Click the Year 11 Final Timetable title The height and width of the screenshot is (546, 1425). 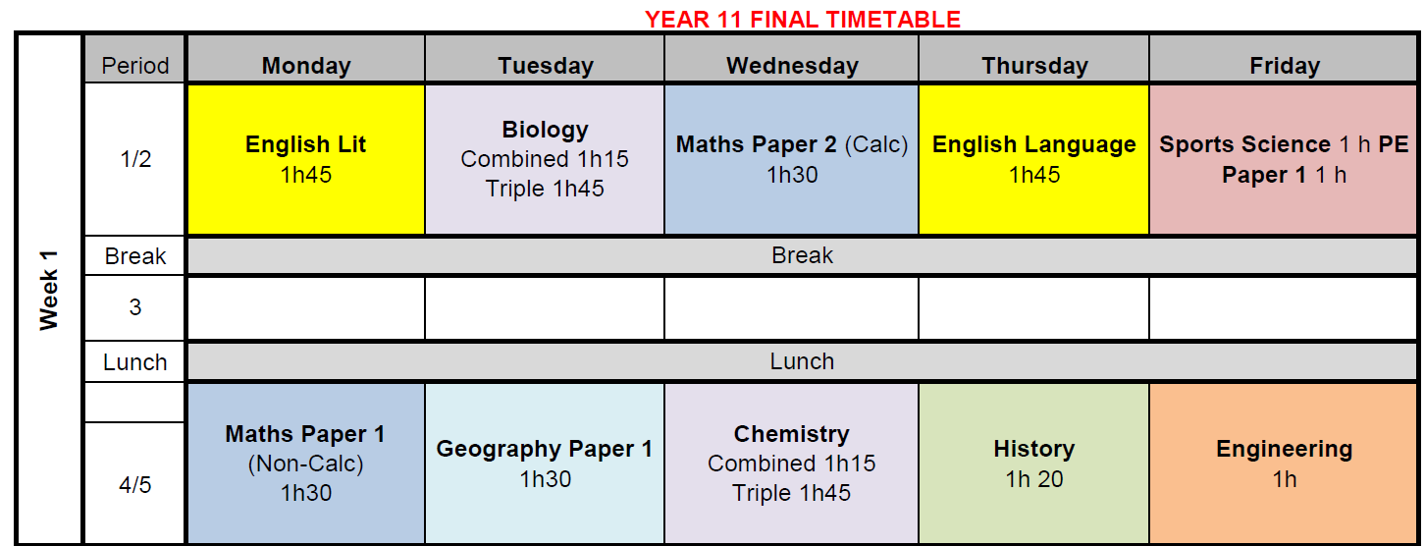click(802, 18)
